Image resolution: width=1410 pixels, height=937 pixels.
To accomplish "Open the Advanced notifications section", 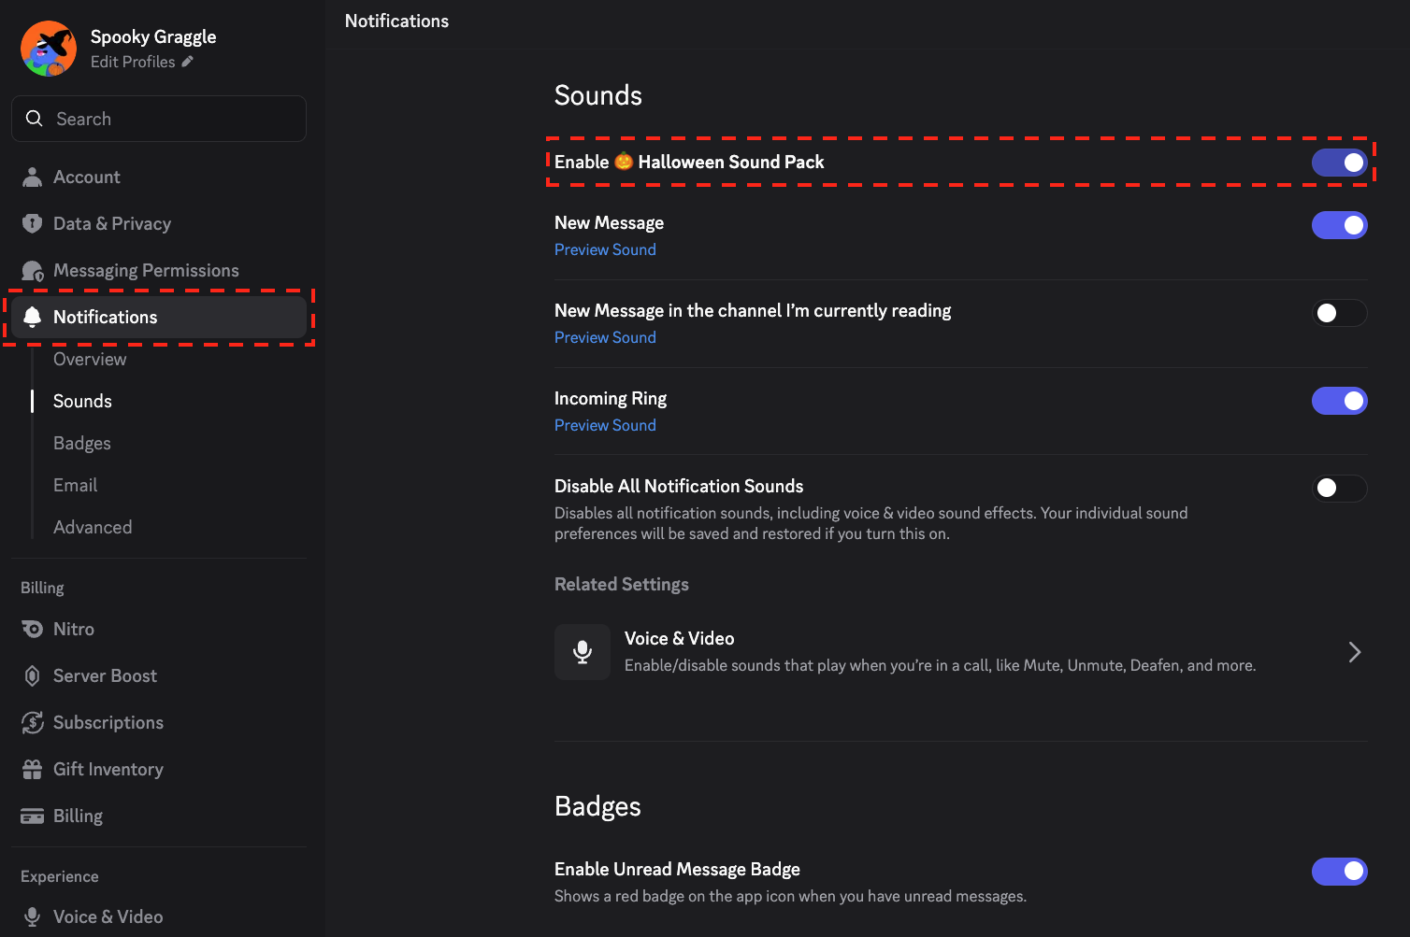I will point(93,527).
